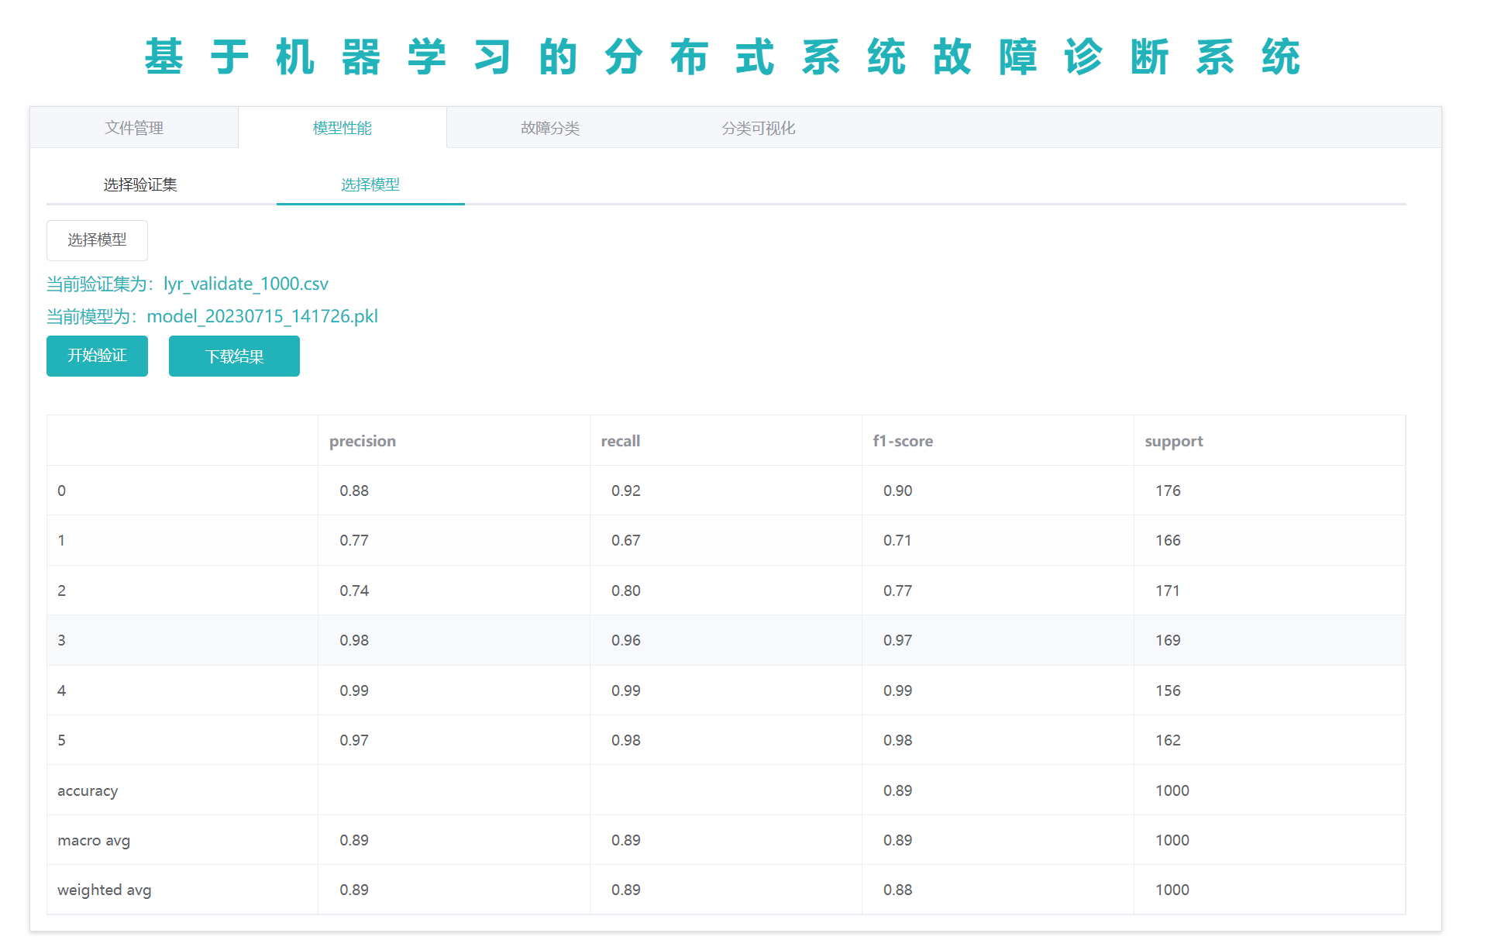Click precision value 0.97 for class 5
Screen dimensions: 1494x940
[354, 740]
